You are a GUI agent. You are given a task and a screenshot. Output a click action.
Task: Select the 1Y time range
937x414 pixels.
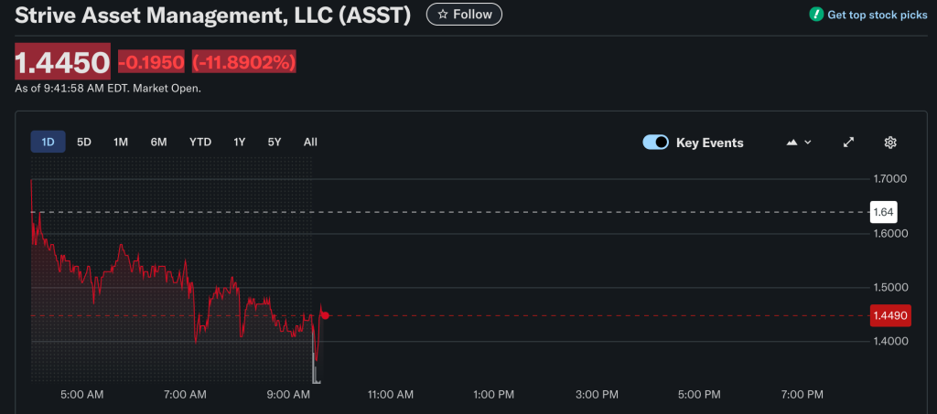240,142
